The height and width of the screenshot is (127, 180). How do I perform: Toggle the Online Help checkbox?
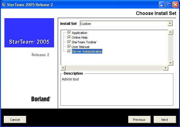pos(69,37)
